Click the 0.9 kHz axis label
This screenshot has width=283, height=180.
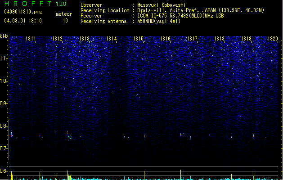(4, 103)
